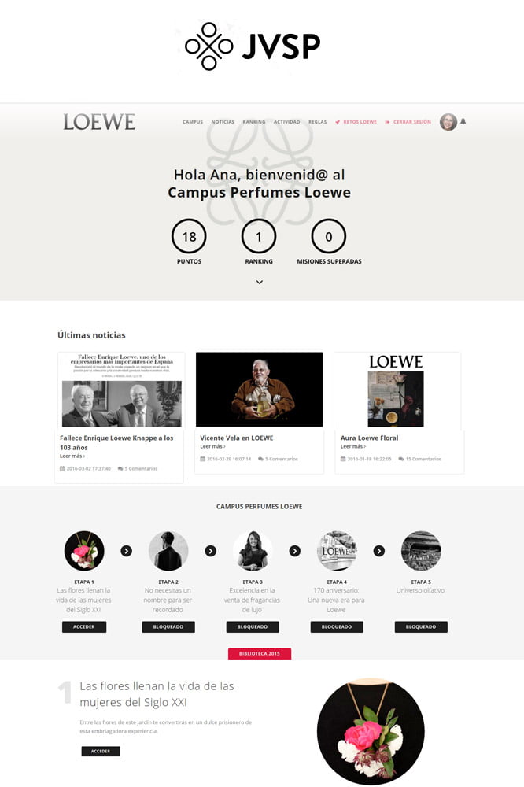Open the Noticias menu item
Viewport: 524px width, 787px height.
pyautogui.click(x=223, y=122)
